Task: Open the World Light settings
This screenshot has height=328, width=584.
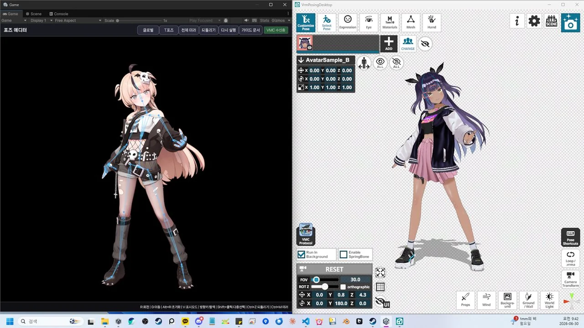Action: coord(549,300)
